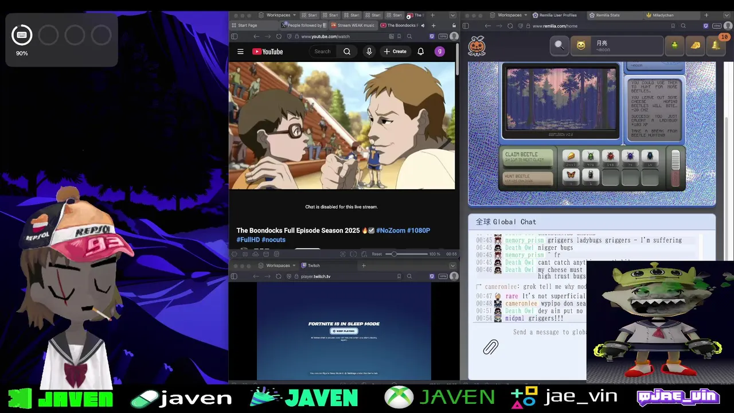Click the Claim Beetle button

(x=528, y=157)
